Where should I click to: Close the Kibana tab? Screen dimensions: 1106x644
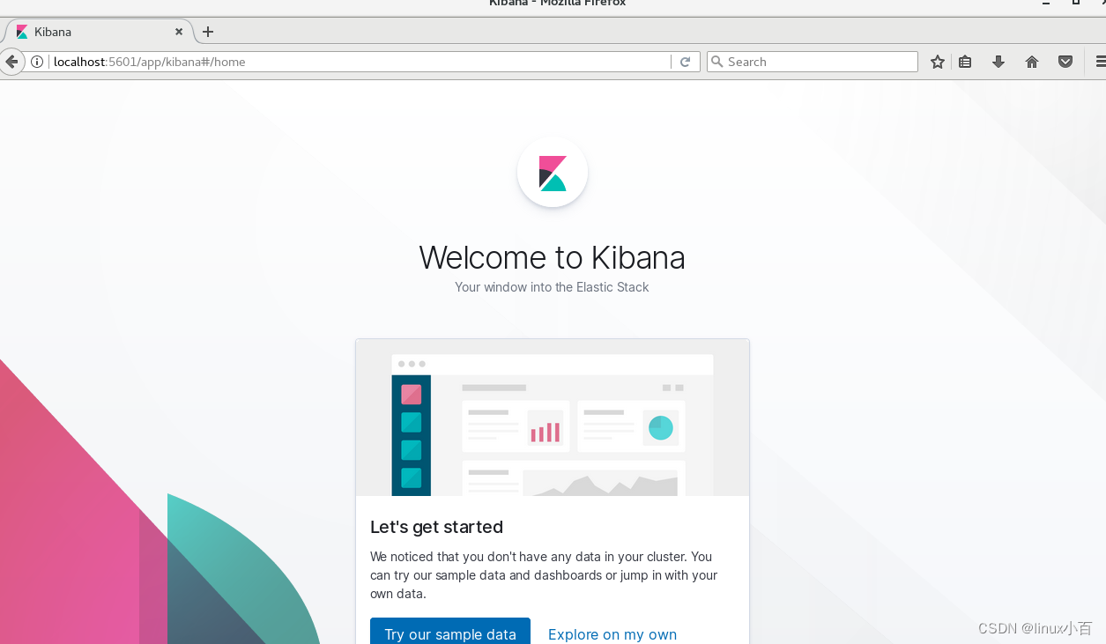pos(179,32)
